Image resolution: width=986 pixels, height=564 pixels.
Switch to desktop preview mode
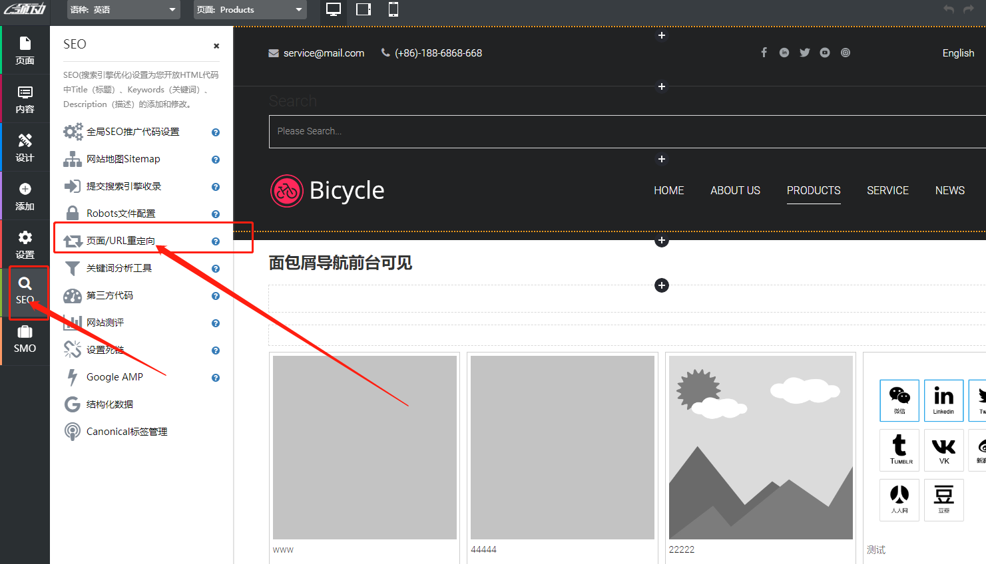tap(334, 9)
